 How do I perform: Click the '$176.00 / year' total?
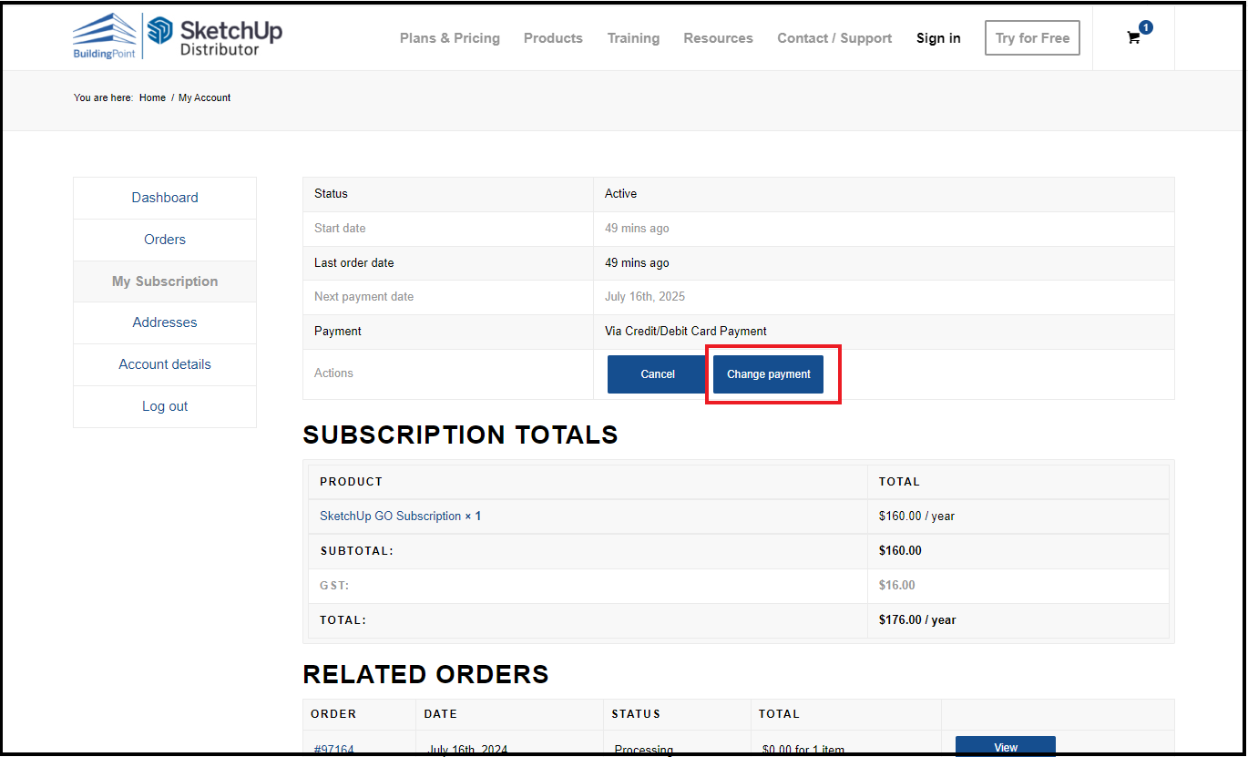pos(917,619)
